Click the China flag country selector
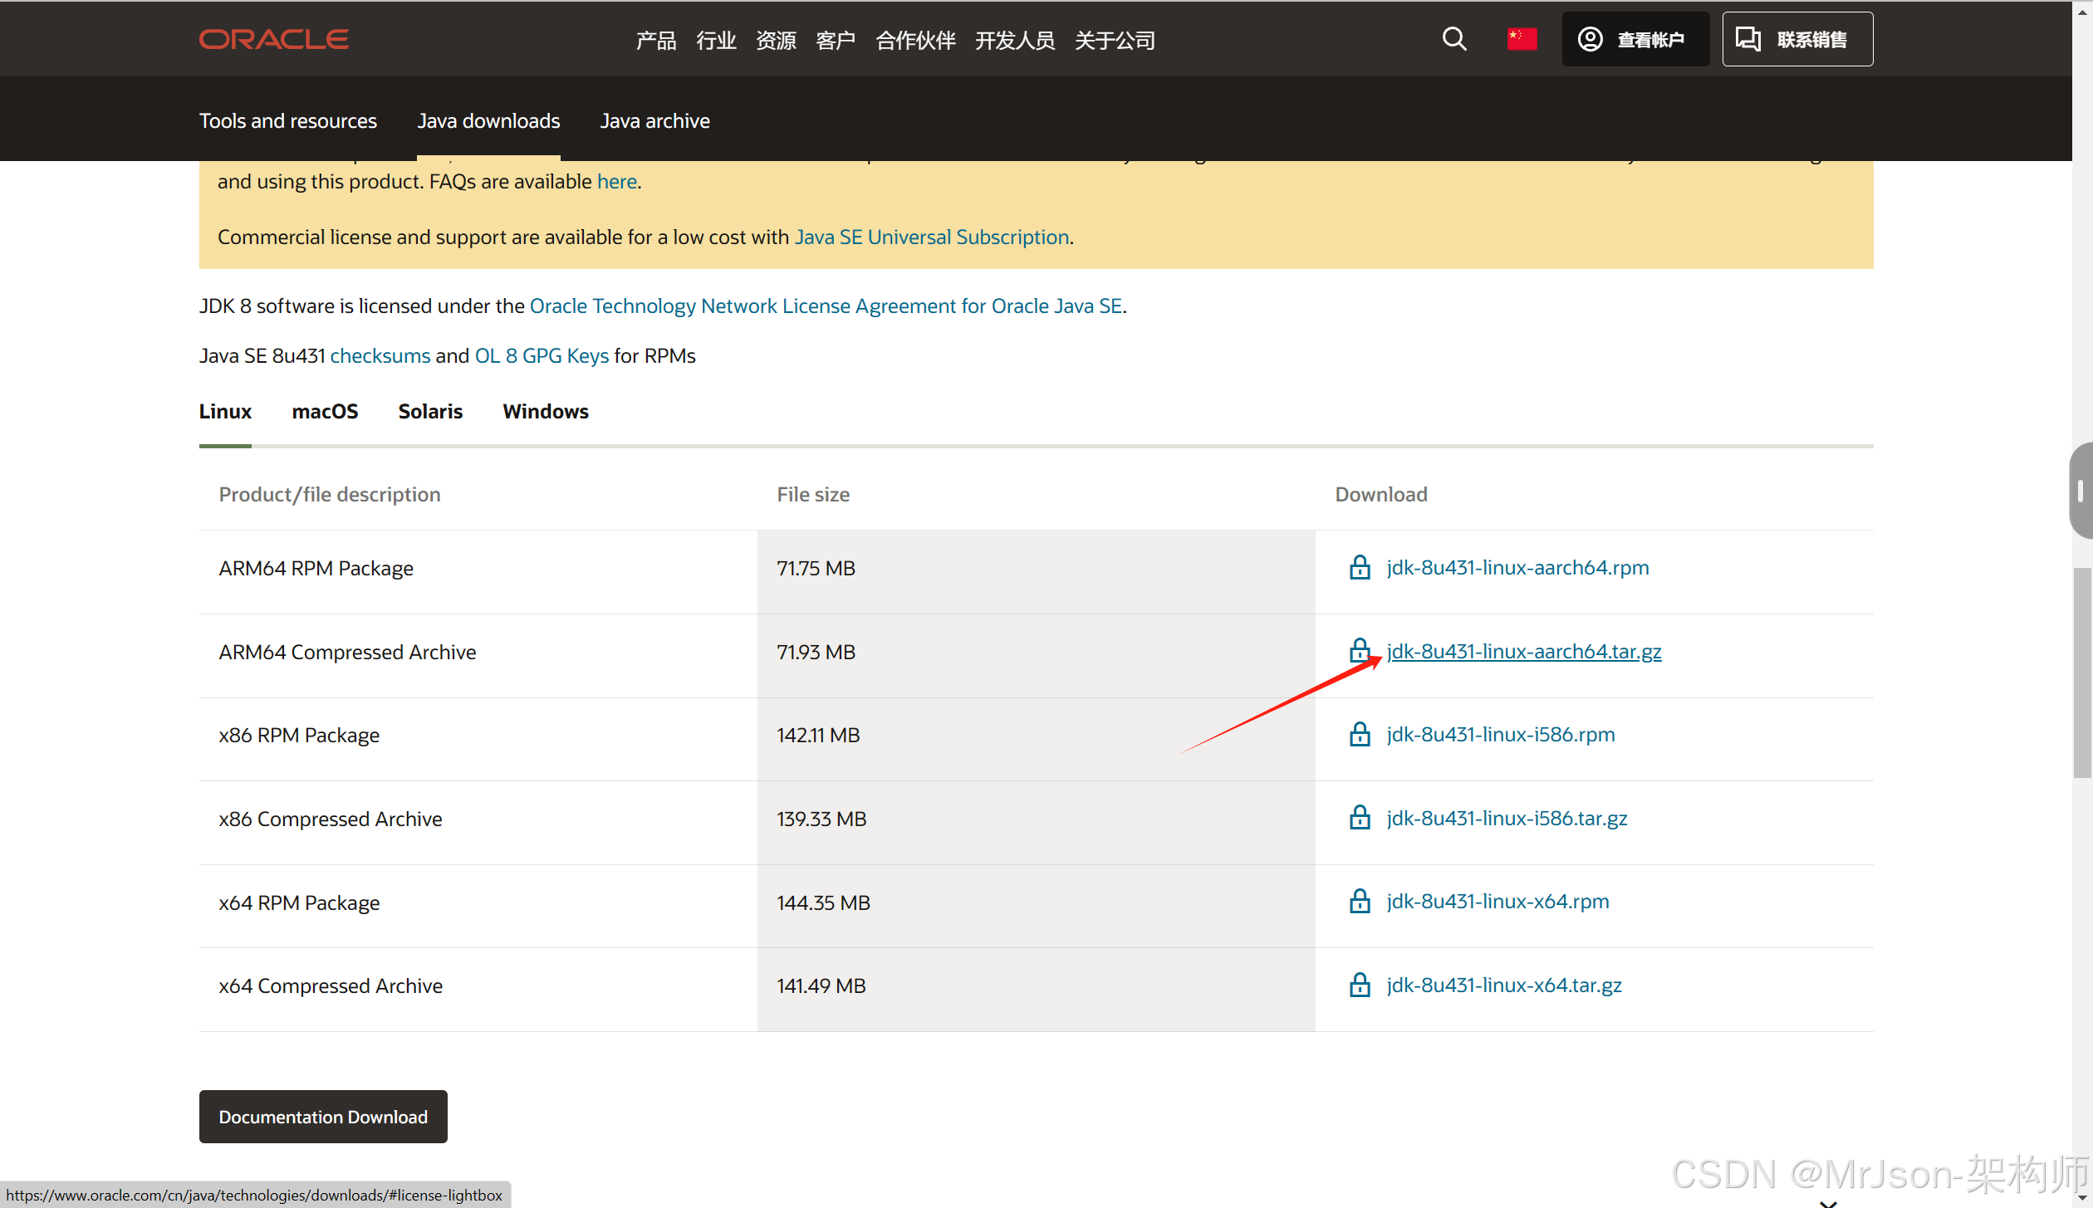 [x=1522, y=39]
